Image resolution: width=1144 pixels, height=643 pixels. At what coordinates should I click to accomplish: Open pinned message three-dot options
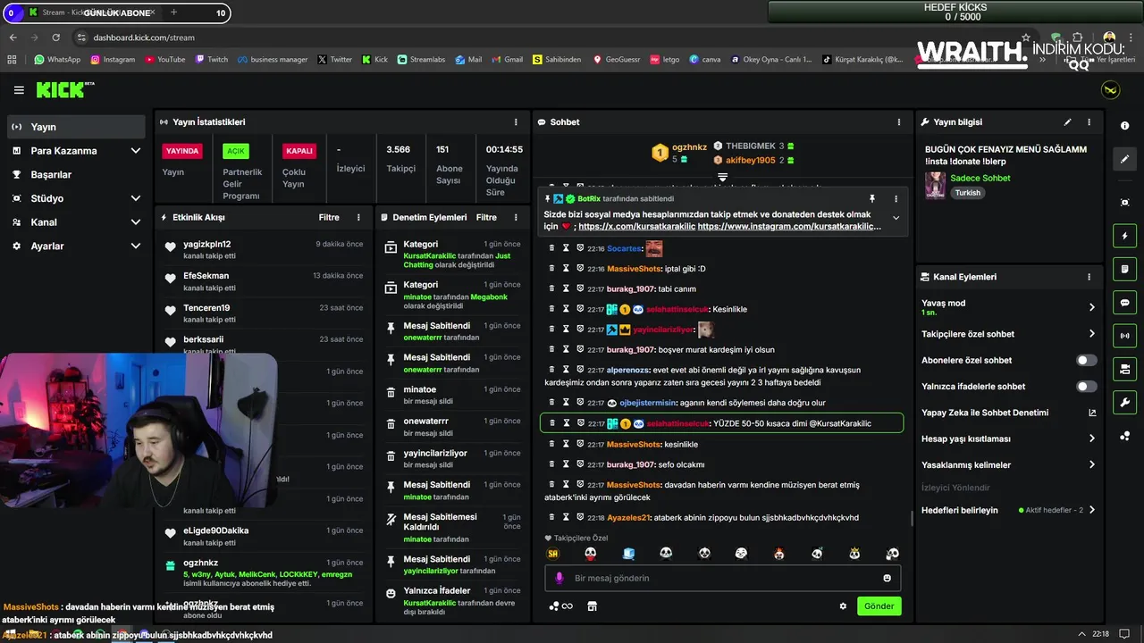point(896,199)
